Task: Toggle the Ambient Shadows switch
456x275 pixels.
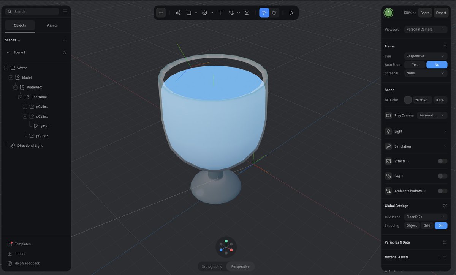Action: click(x=442, y=191)
